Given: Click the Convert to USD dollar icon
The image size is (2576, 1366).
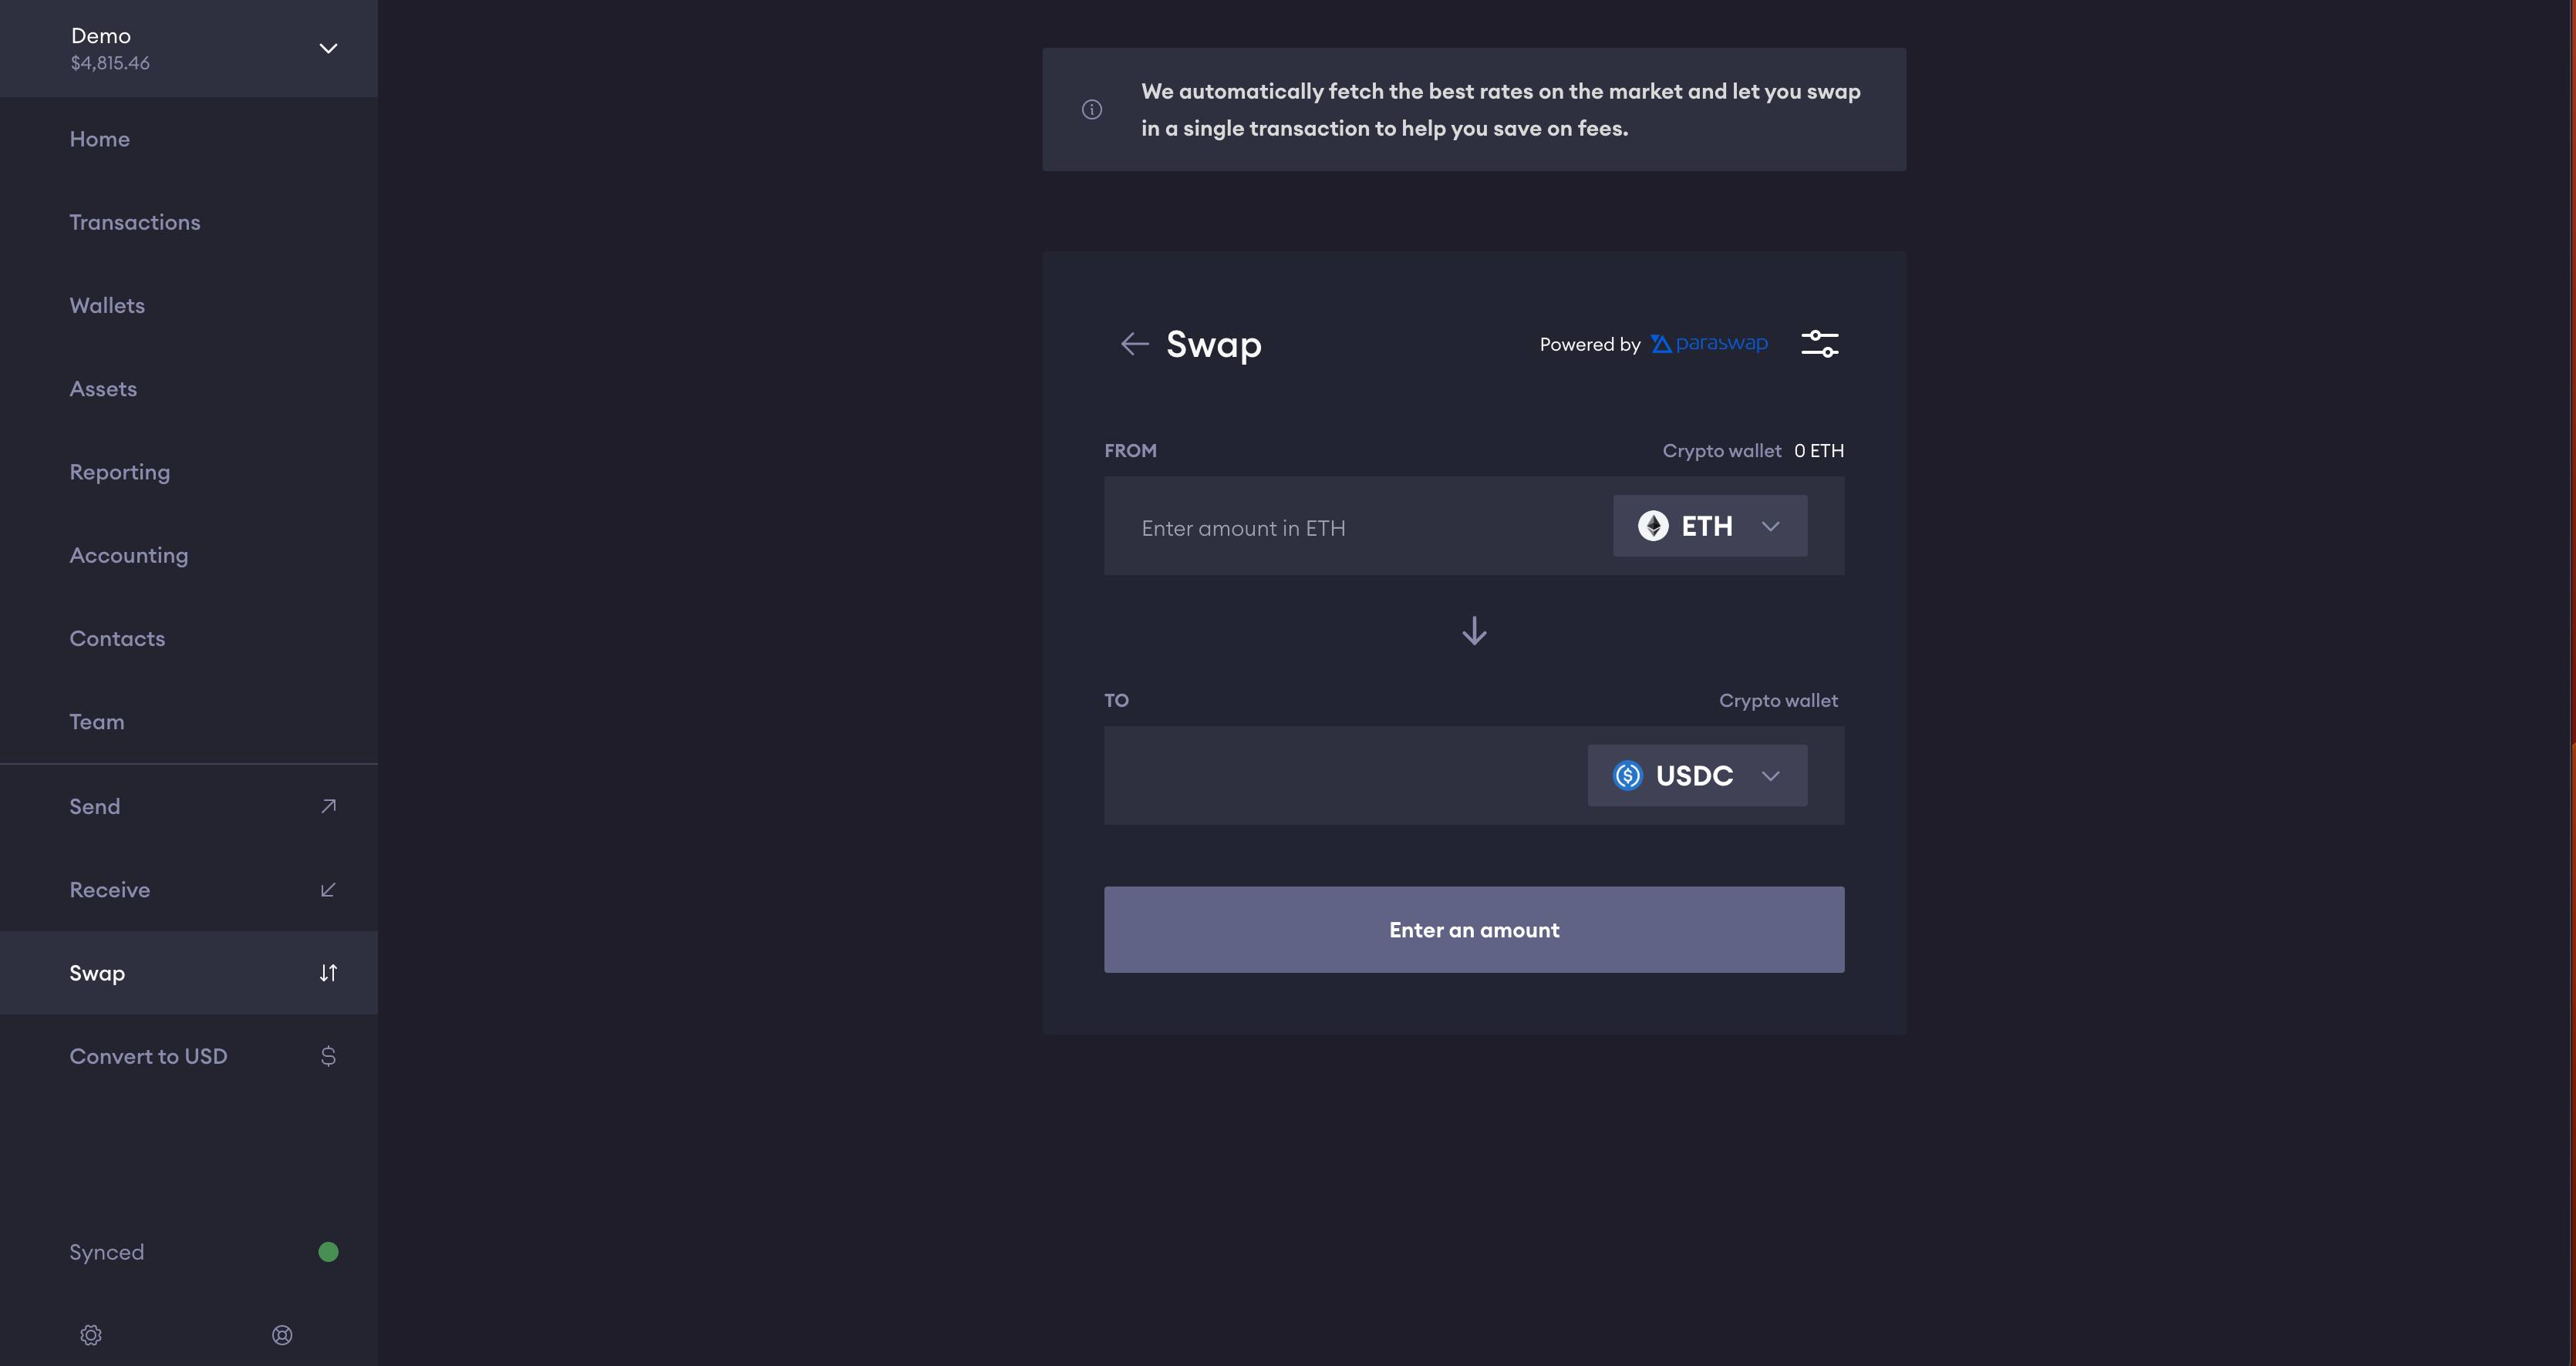Looking at the screenshot, I should pos(328,1056).
